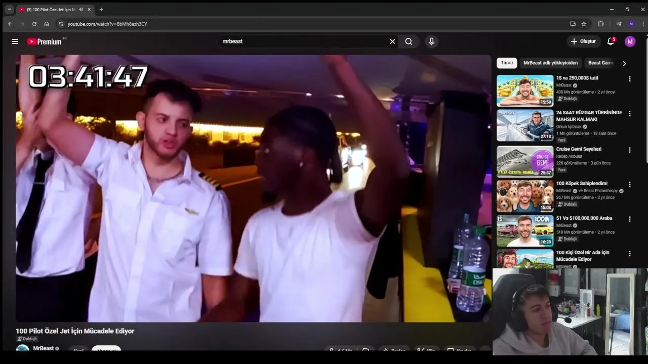This screenshot has height=364, width=648.
Task: Click the video player to pause
Action: click(x=253, y=188)
